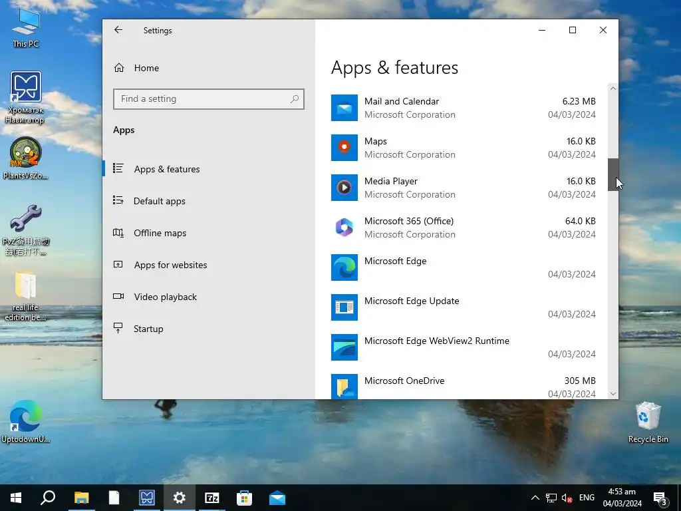Open Mail from the taskbar
The height and width of the screenshot is (511, 681).
coord(277,498)
